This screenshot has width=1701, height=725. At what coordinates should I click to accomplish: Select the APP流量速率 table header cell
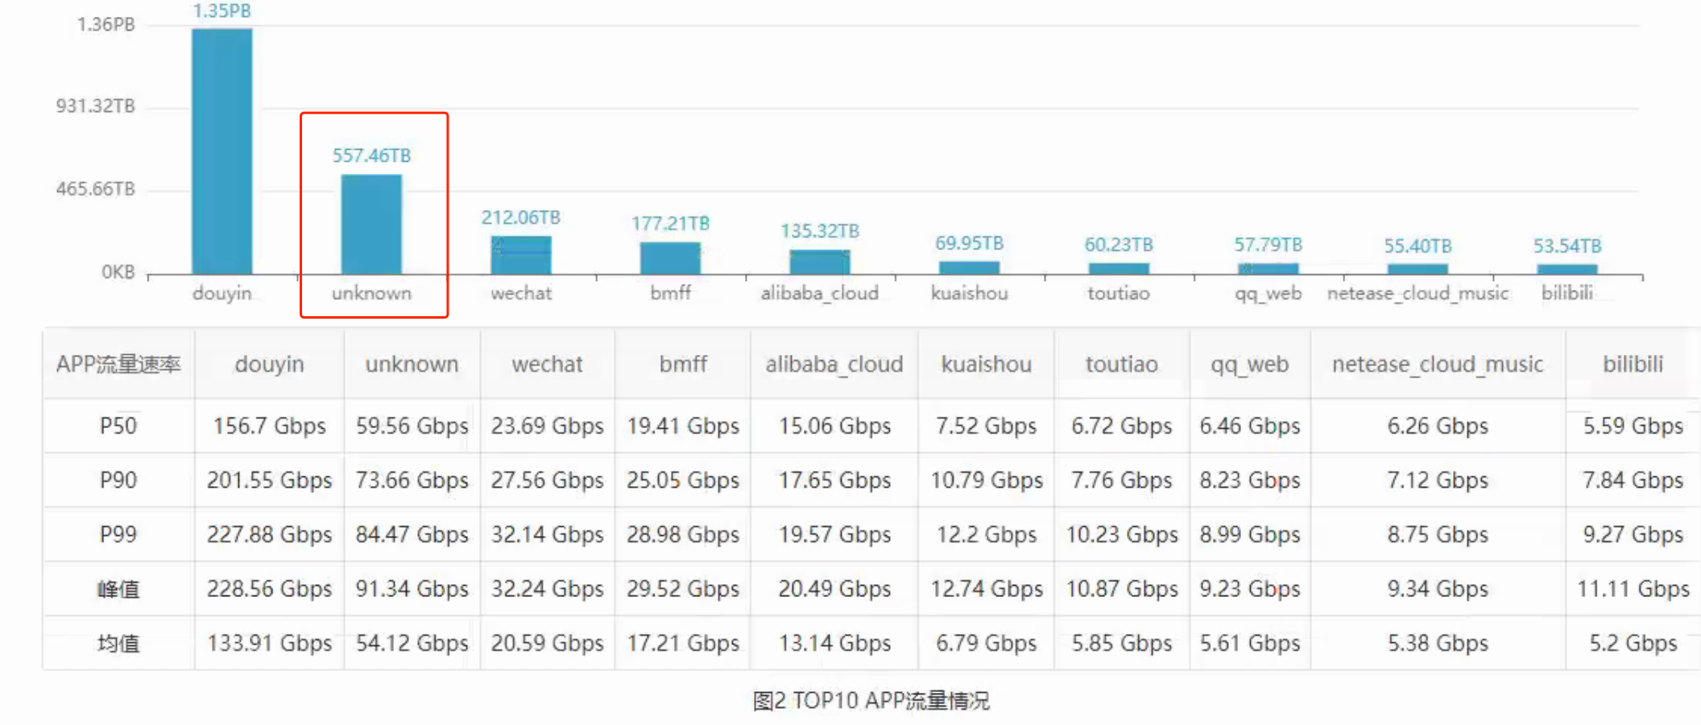118,365
